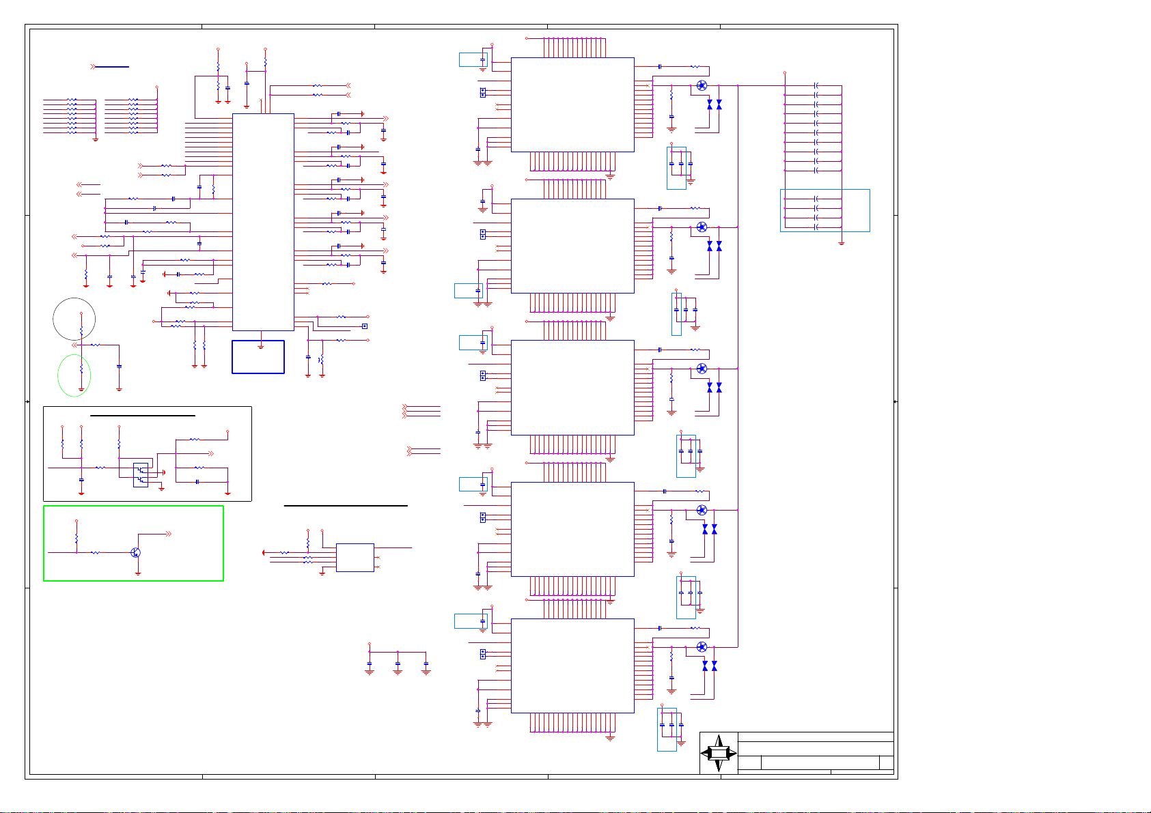
Task: Click the resistor inside the green ellipse
Action: pos(81,369)
